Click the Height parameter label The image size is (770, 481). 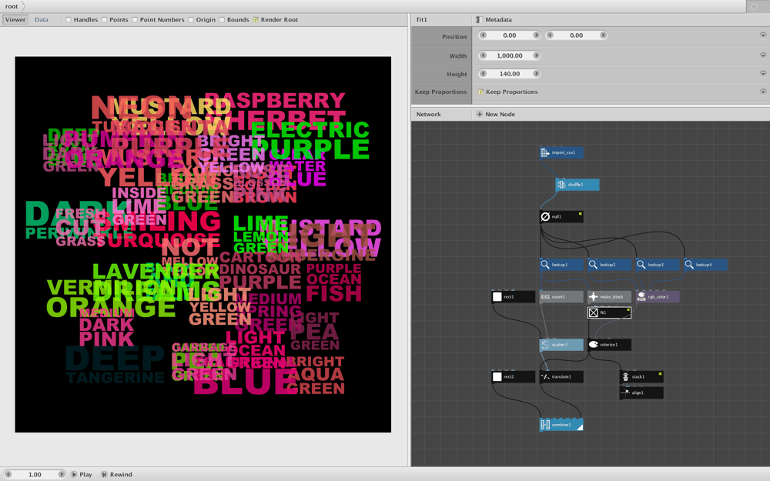click(457, 74)
